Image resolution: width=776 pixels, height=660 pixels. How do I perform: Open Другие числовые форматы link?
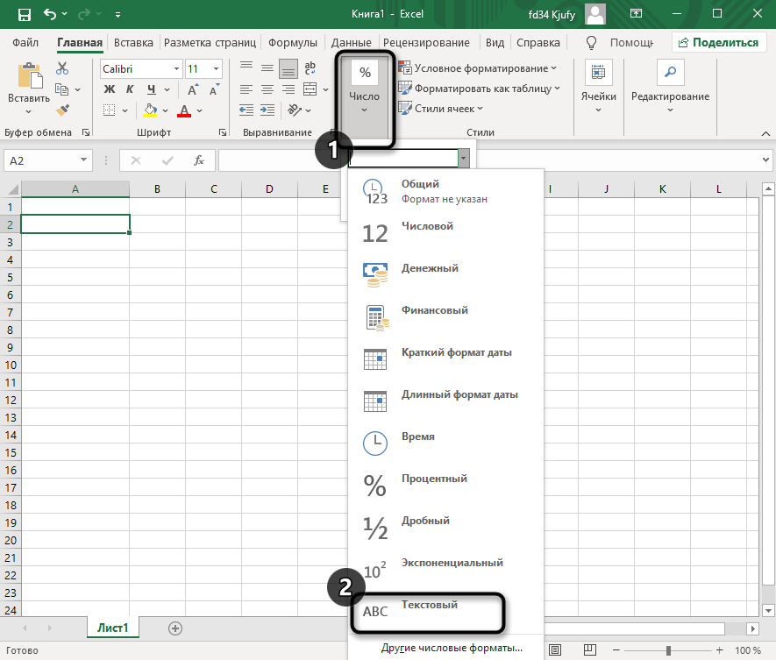(452, 648)
